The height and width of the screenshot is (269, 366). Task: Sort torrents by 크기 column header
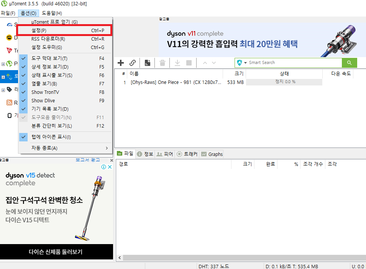(234, 74)
